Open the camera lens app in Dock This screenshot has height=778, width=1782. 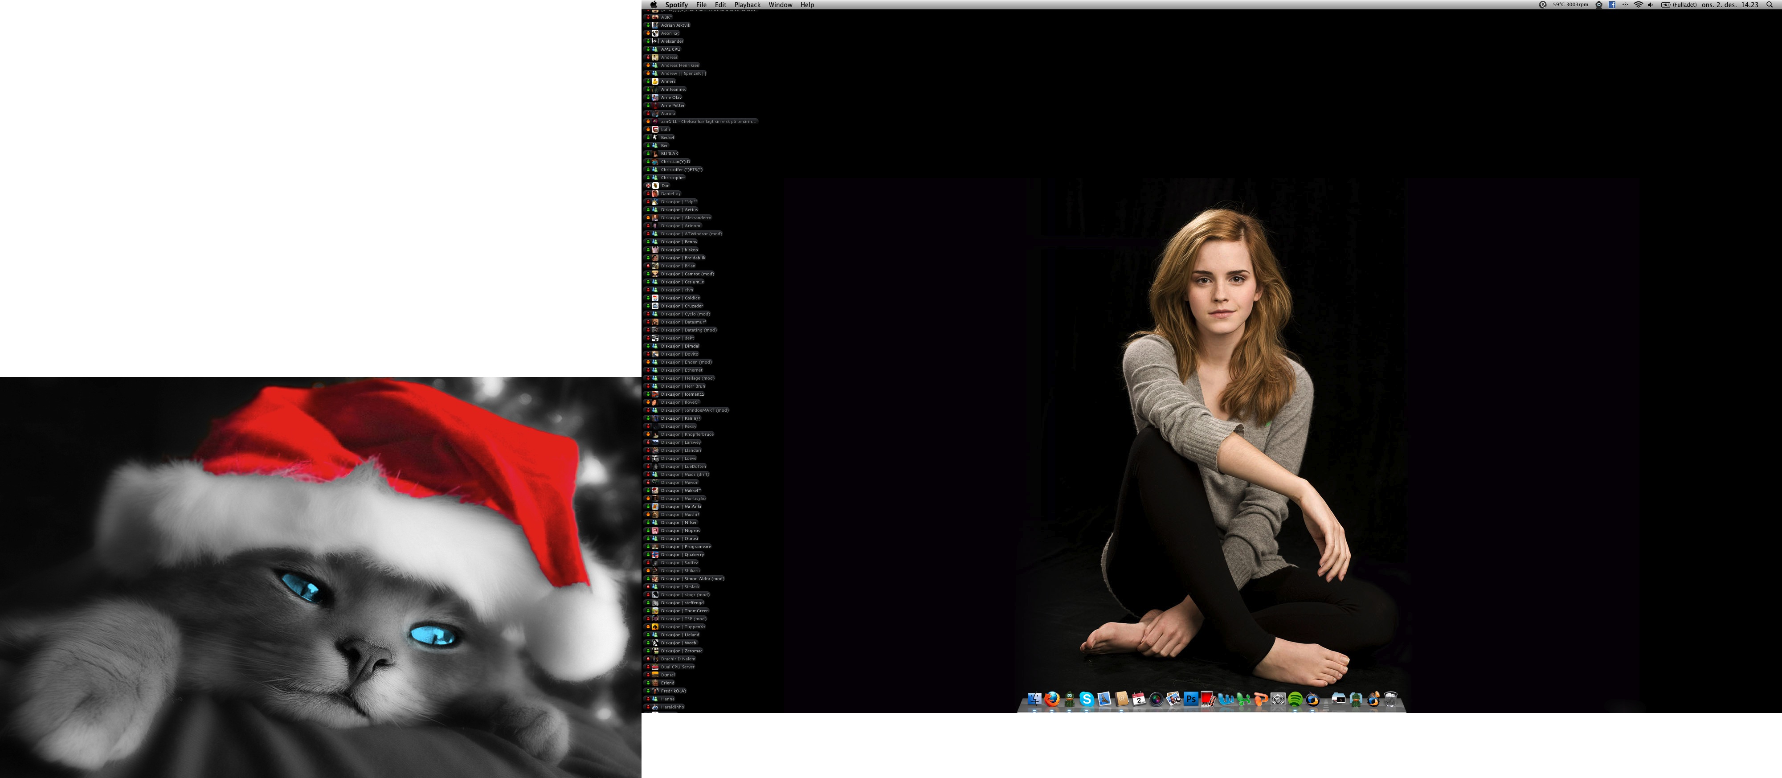click(1157, 699)
